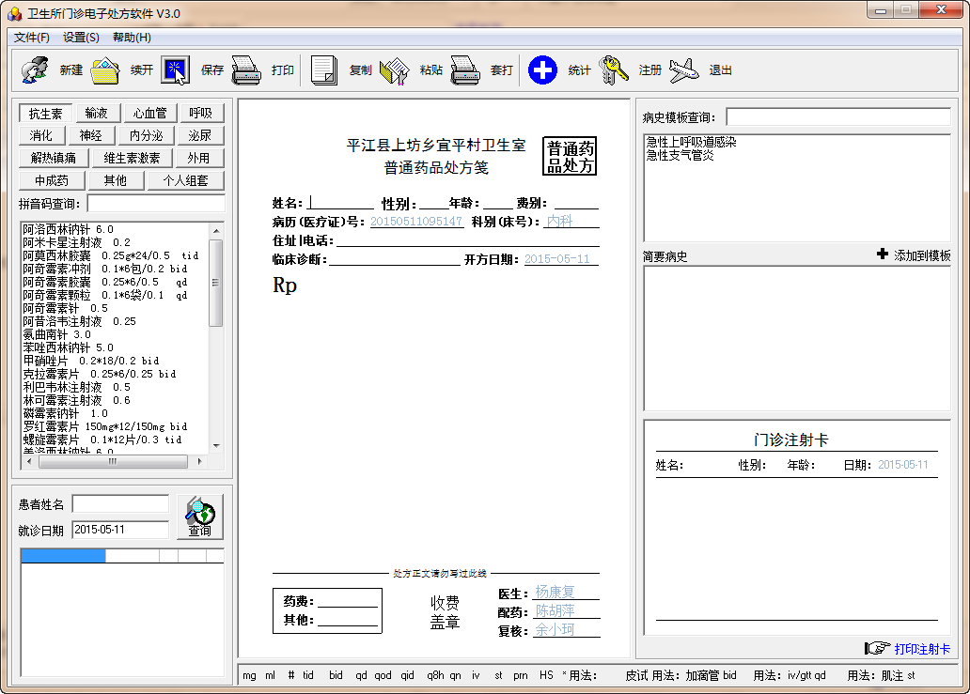This screenshot has width=970, height=694.
Task: Click the 退出 airplane icon
Action: click(684, 70)
